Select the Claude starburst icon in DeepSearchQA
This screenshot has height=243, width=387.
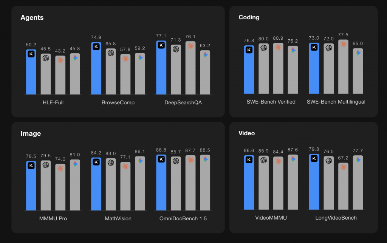(190, 46)
